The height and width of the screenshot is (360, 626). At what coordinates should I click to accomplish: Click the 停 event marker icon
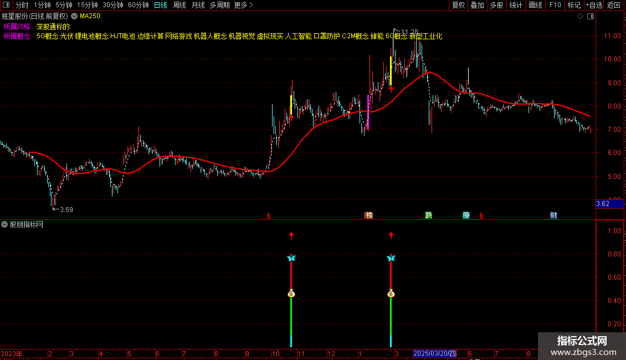[466, 215]
